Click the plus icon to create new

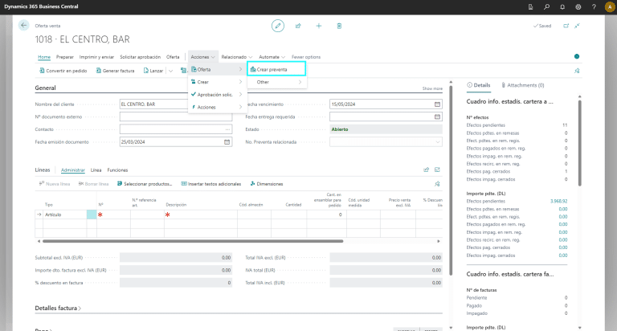pos(319,26)
